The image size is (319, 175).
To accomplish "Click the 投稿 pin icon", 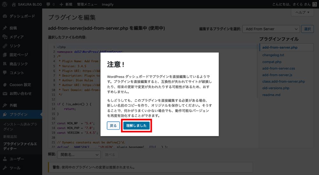I will pos(5,28).
